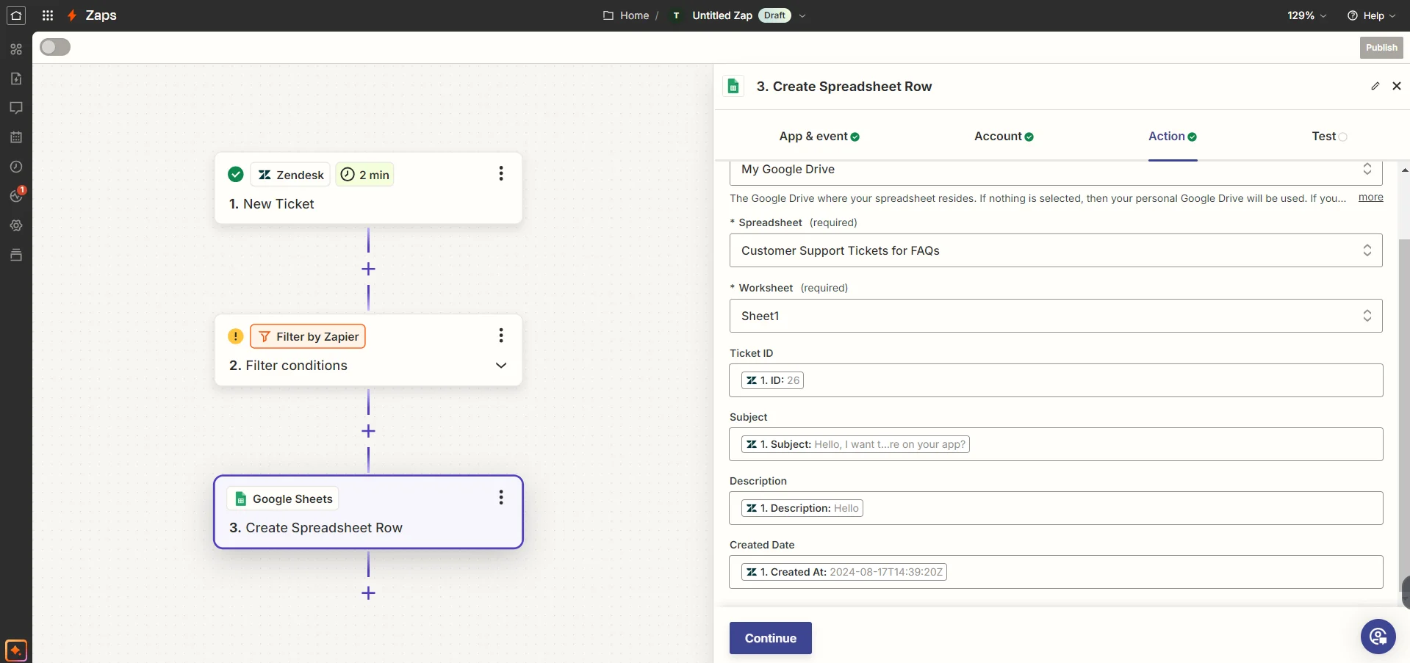Screen dimensions: 1410x663
Task: Click the Zaps lightning bolt icon
Action: [x=72, y=15]
